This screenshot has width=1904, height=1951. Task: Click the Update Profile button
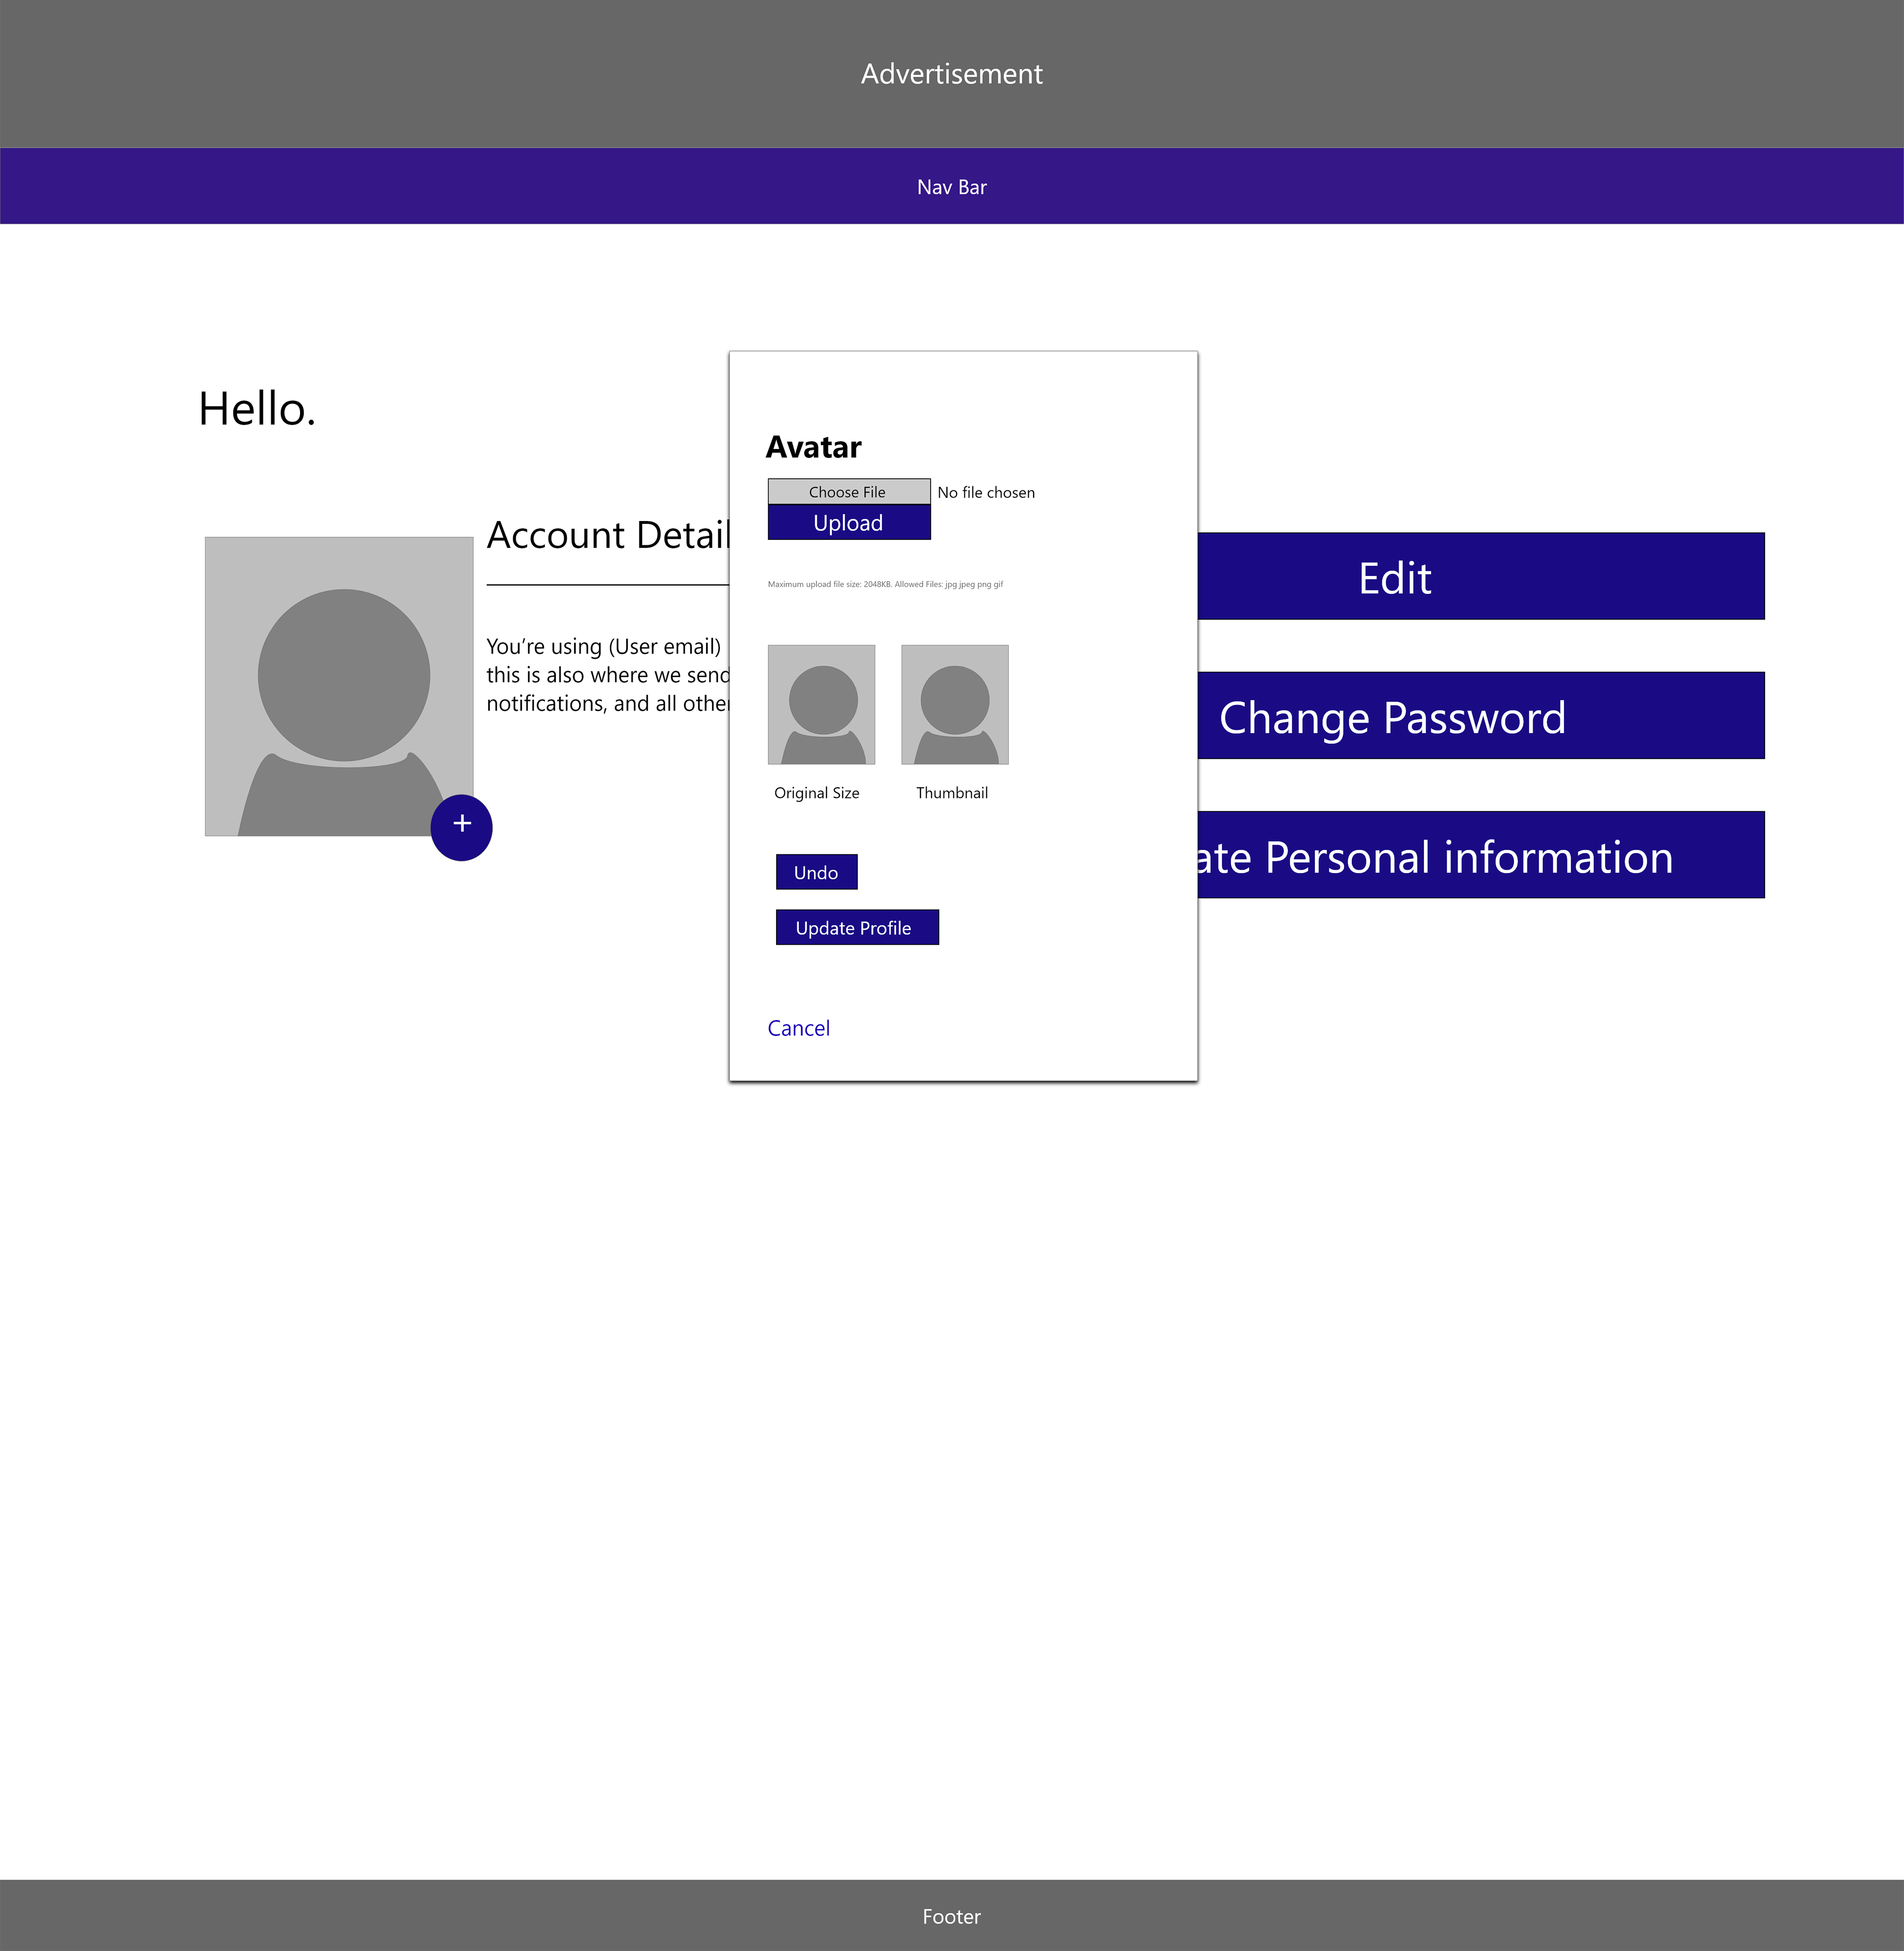pyautogui.click(x=856, y=927)
